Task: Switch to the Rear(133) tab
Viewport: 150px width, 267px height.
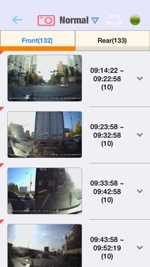Action: 112,41
